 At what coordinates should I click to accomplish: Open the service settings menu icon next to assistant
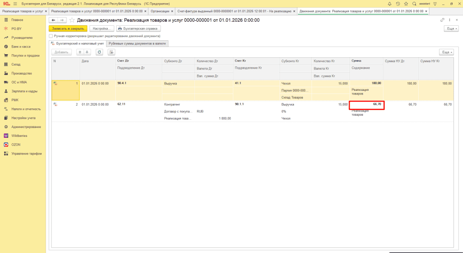[457, 3]
